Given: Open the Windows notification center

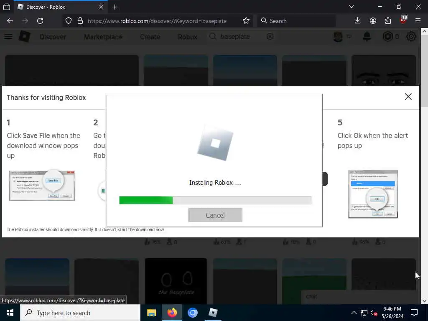Looking at the screenshot, I should point(414,313).
